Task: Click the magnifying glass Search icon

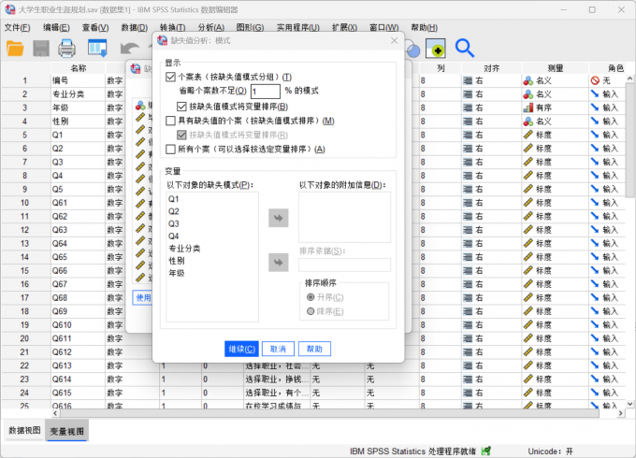Action: (464, 48)
